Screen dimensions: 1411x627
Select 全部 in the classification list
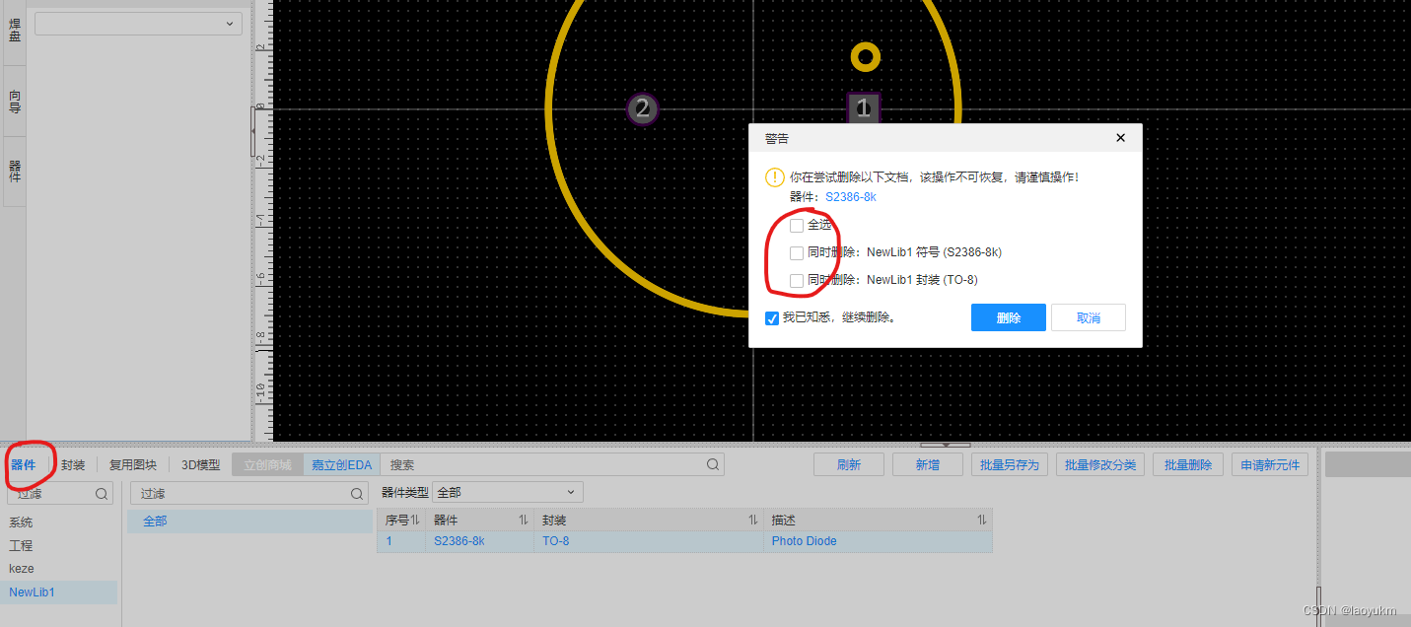tap(154, 521)
